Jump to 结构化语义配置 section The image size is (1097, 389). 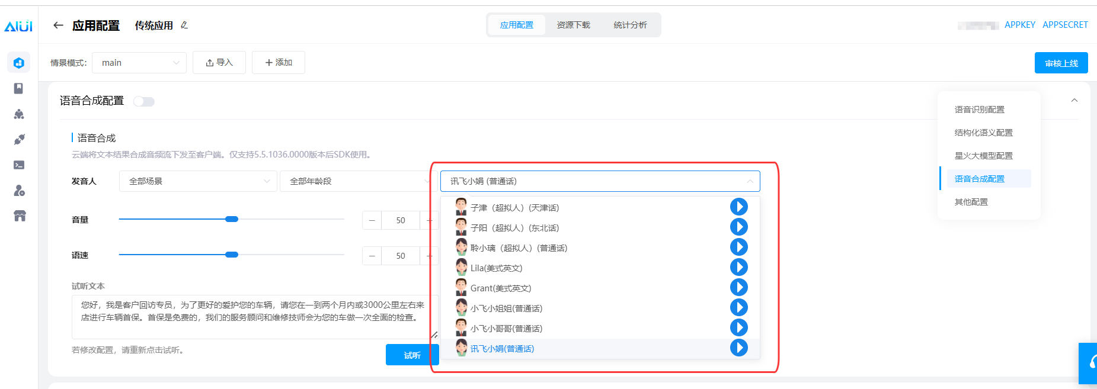coord(984,133)
